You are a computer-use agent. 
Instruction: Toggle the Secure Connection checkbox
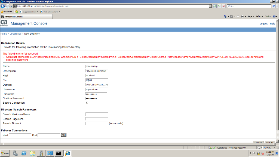pyautogui.click(x=87, y=103)
